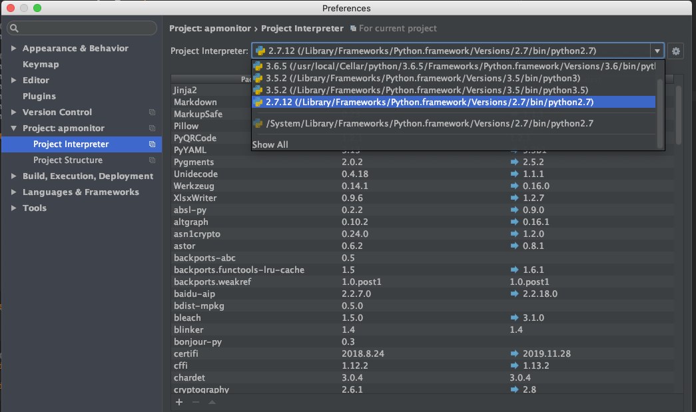Open the Keymap settings page
The image size is (696, 412).
[41, 65]
